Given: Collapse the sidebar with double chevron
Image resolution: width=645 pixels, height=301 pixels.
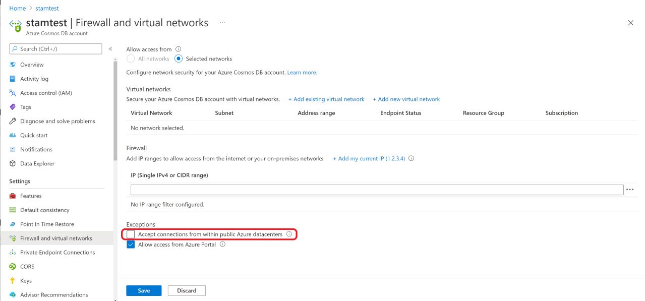Looking at the screenshot, I should click(x=110, y=49).
